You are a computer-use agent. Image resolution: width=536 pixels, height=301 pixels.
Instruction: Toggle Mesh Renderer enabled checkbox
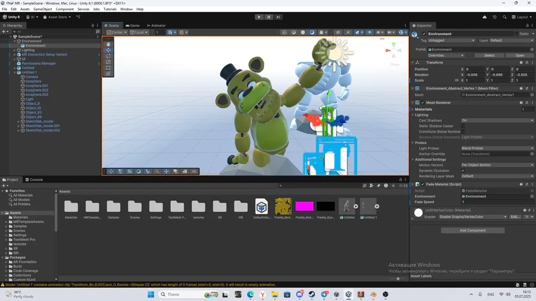(423, 102)
